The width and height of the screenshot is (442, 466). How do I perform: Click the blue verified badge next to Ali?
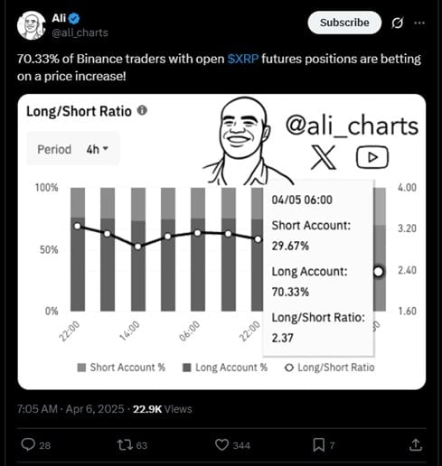[x=74, y=19]
